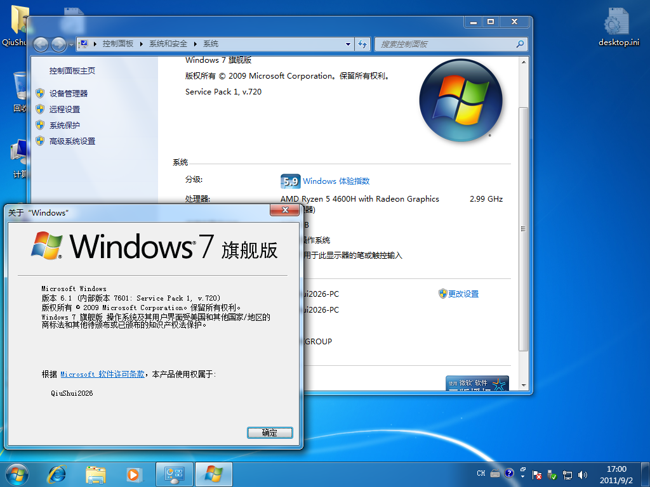650x487 pixels.
Task: Click the keyboard icon in language bar
Action: pyautogui.click(x=495, y=473)
